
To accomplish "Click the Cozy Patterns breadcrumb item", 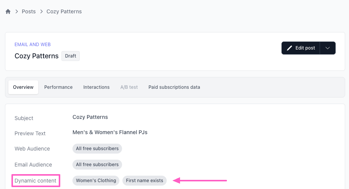I will (x=64, y=11).
